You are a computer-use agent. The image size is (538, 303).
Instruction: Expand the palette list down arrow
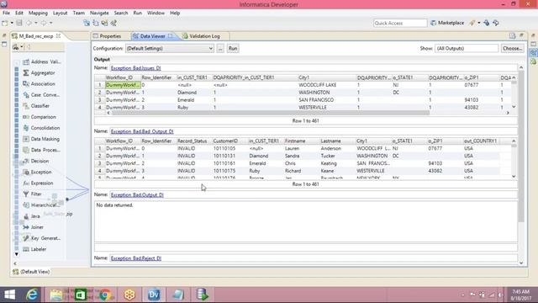16,254
